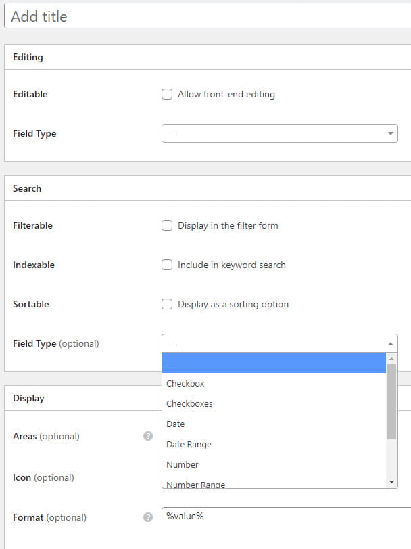Click the scroll up arrow in dropdown
The width and height of the screenshot is (411, 549).
tap(391, 359)
